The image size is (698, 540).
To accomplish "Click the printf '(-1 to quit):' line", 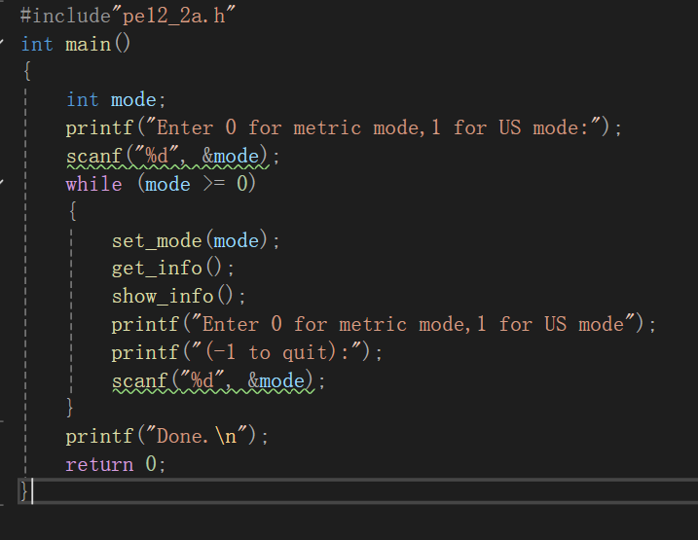I will [x=246, y=353].
